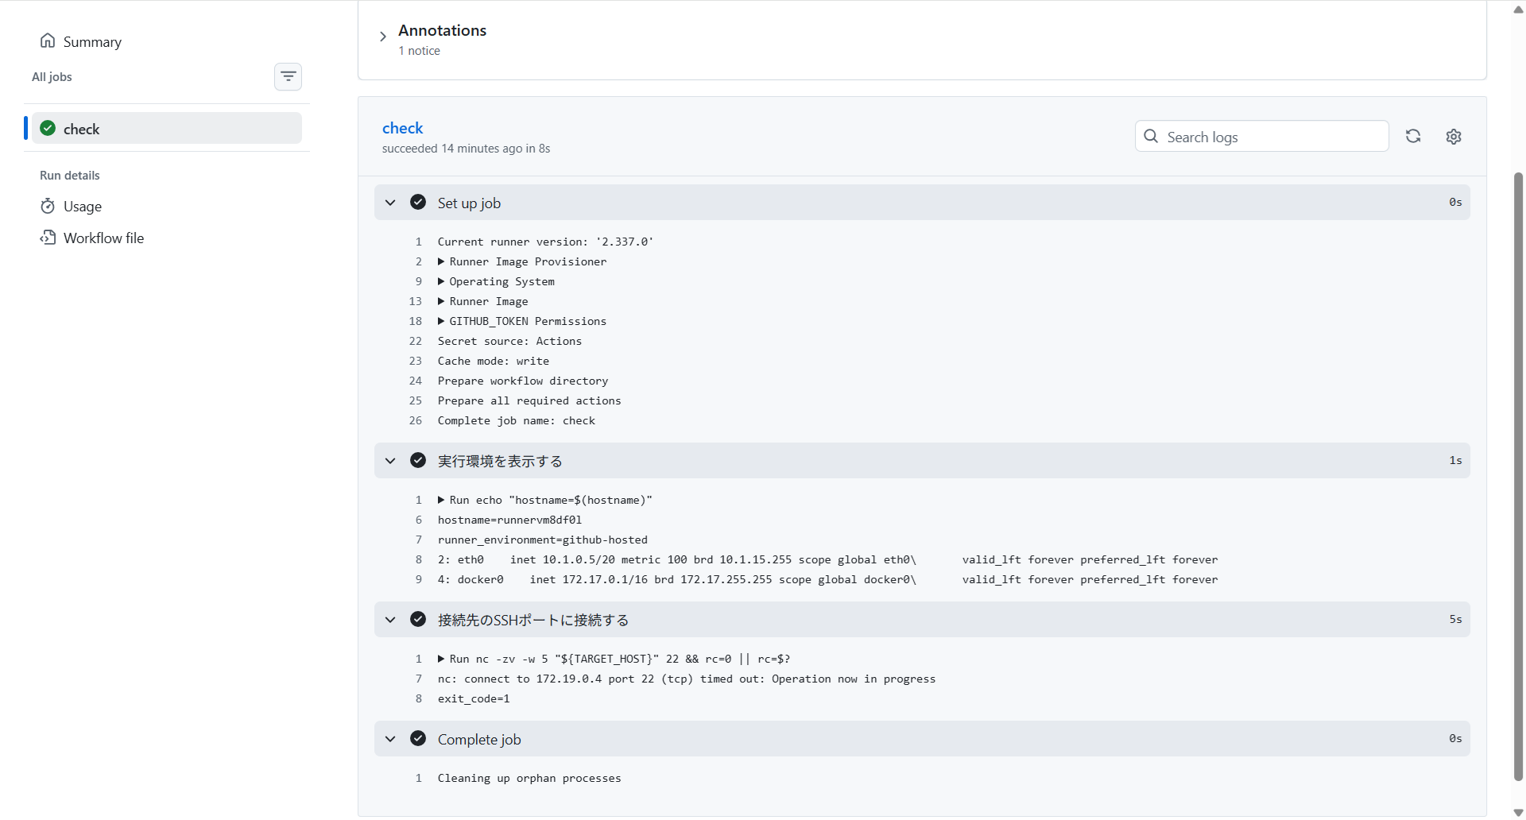Image resolution: width=1526 pixels, height=820 pixels.
Task: Click the docker0 inet address log line
Action: click(x=827, y=579)
